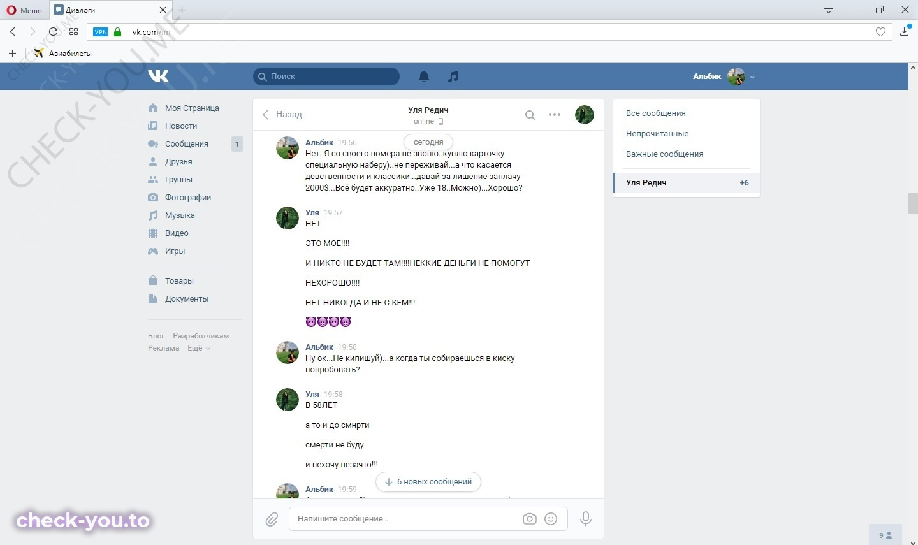Attach a file with the paperclip icon
This screenshot has width=918, height=545.
click(x=272, y=520)
